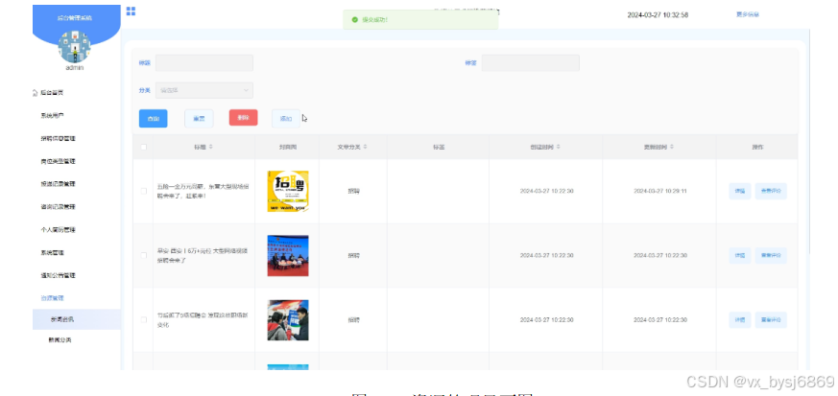Click the 标签 filter input field
The height and width of the screenshot is (396, 838).
[530, 63]
